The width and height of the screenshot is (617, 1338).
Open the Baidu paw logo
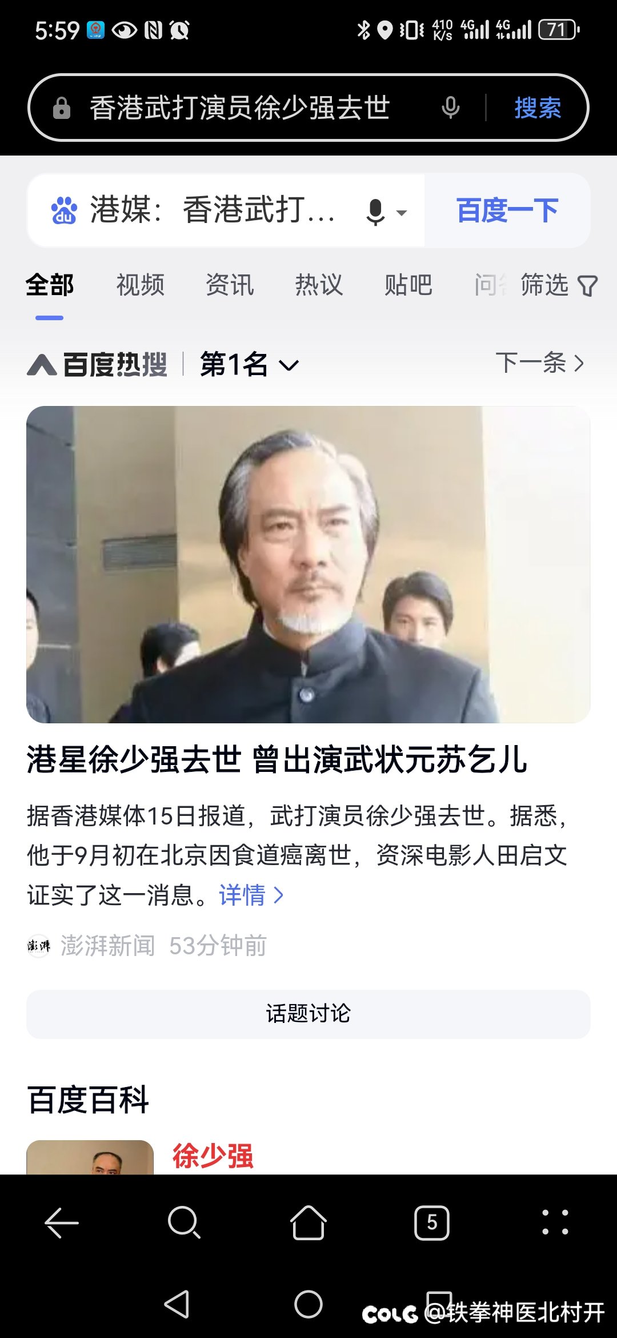[x=63, y=210]
